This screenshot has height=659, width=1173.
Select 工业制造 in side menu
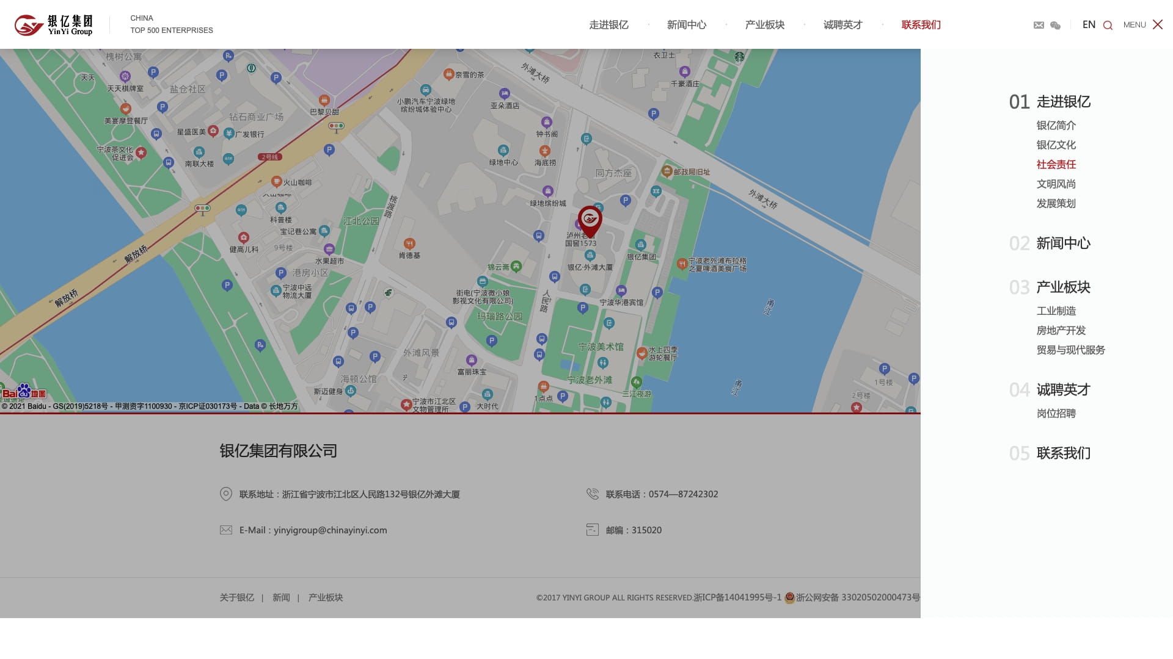[x=1056, y=311]
